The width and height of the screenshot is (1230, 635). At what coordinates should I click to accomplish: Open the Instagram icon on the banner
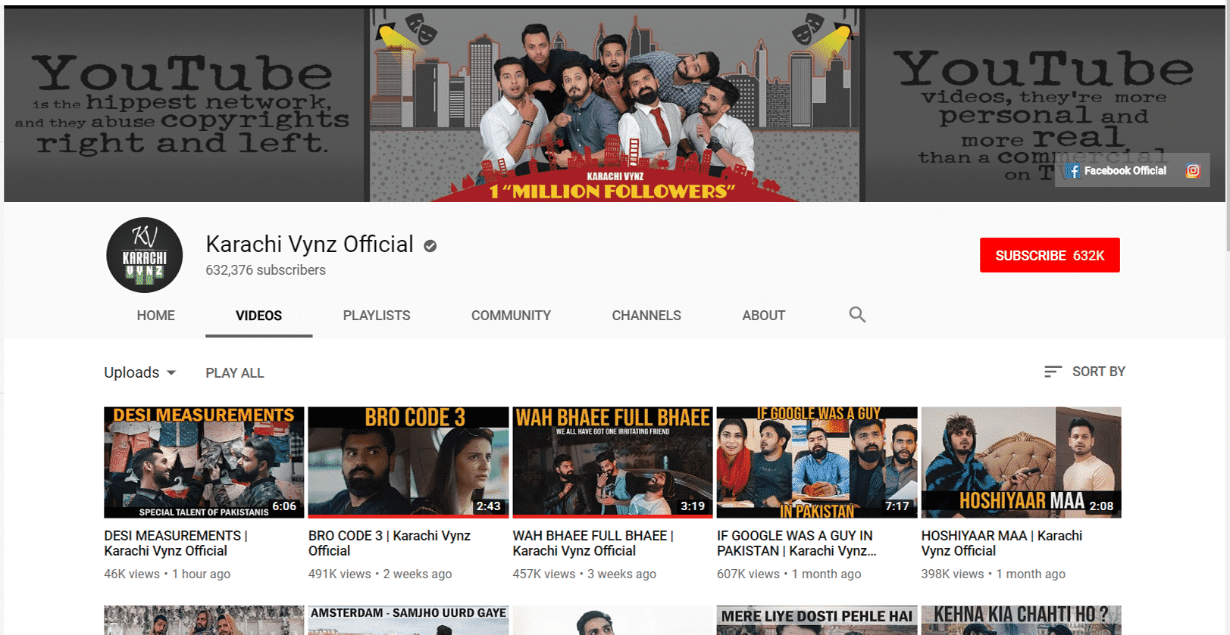click(1193, 171)
